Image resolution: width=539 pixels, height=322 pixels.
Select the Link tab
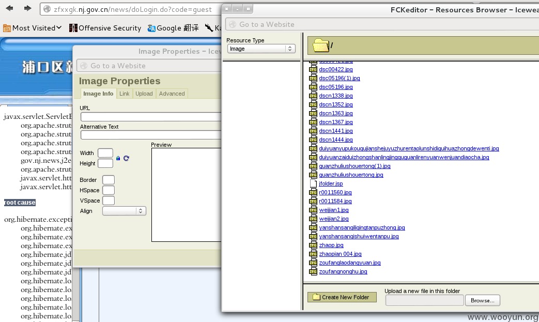(125, 94)
